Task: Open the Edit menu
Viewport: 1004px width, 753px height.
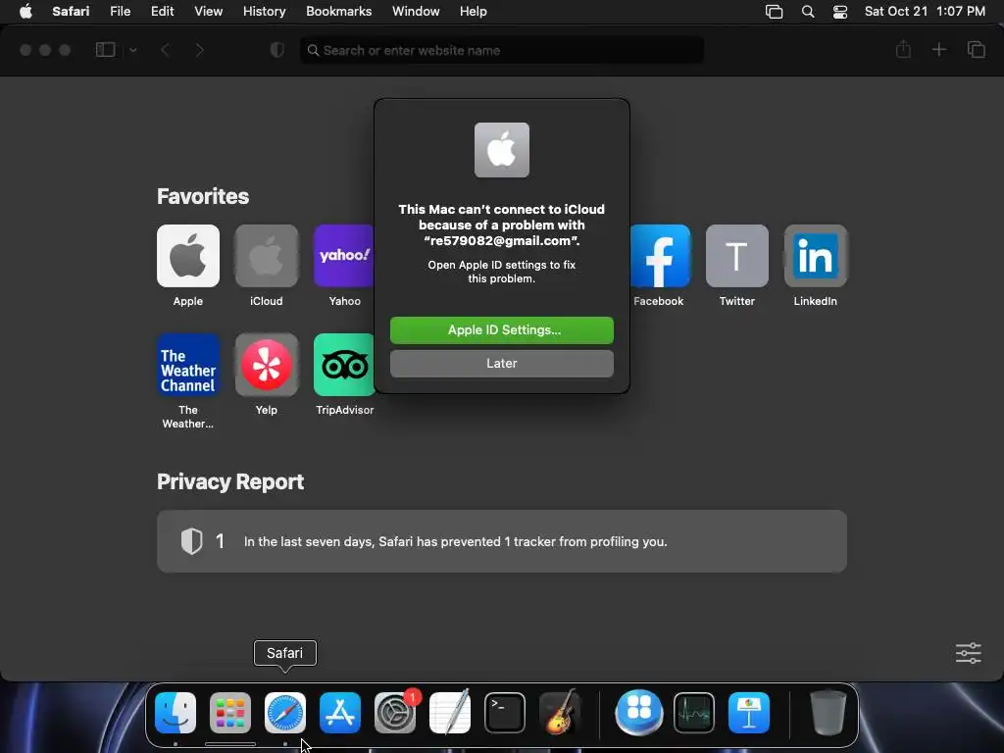Action: [x=162, y=12]
